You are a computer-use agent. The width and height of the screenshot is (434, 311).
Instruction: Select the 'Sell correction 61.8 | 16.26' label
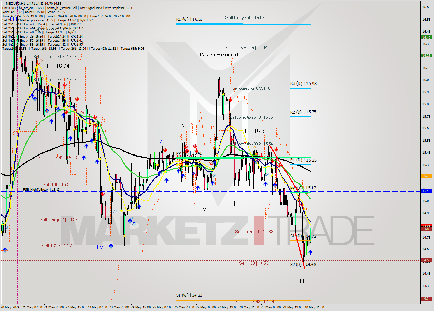pyautogui.click(x=55, y=57)
